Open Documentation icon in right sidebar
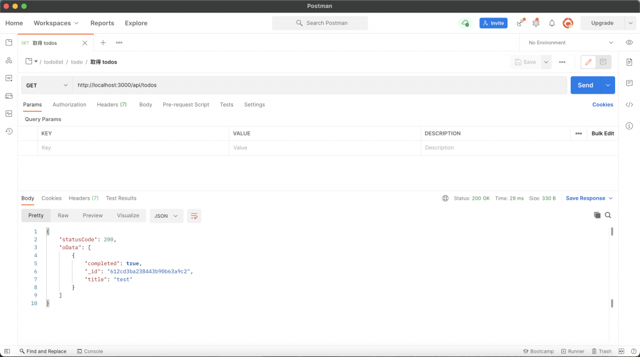Screen dimensions: 640x357 (x=629, y=62)
